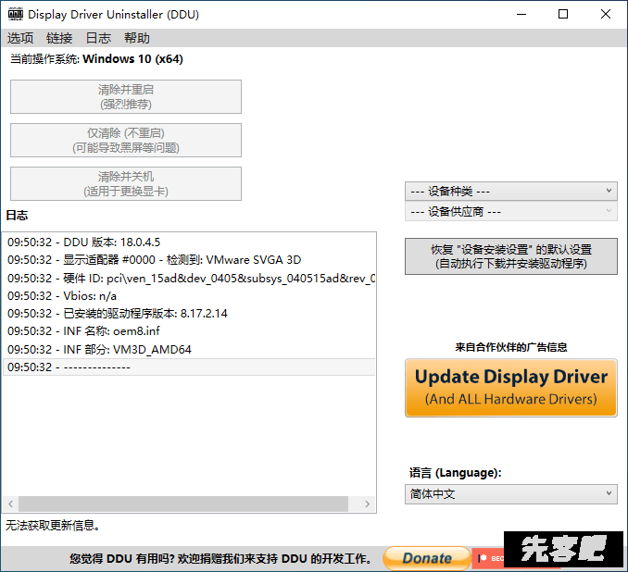Expand the 设备供应商 dropdown
Screen dimensions: 628x572
point(510,211)
